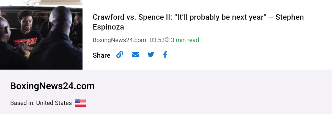The image size is (332, 114).
Task: Click the 03:53 publication timestamp
Action: pos(157,40)
